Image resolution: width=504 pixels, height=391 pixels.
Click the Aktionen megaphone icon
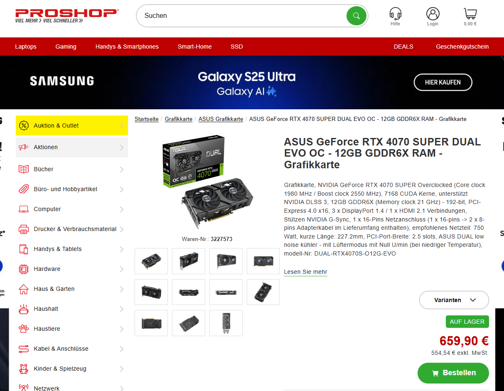(24, 147)
